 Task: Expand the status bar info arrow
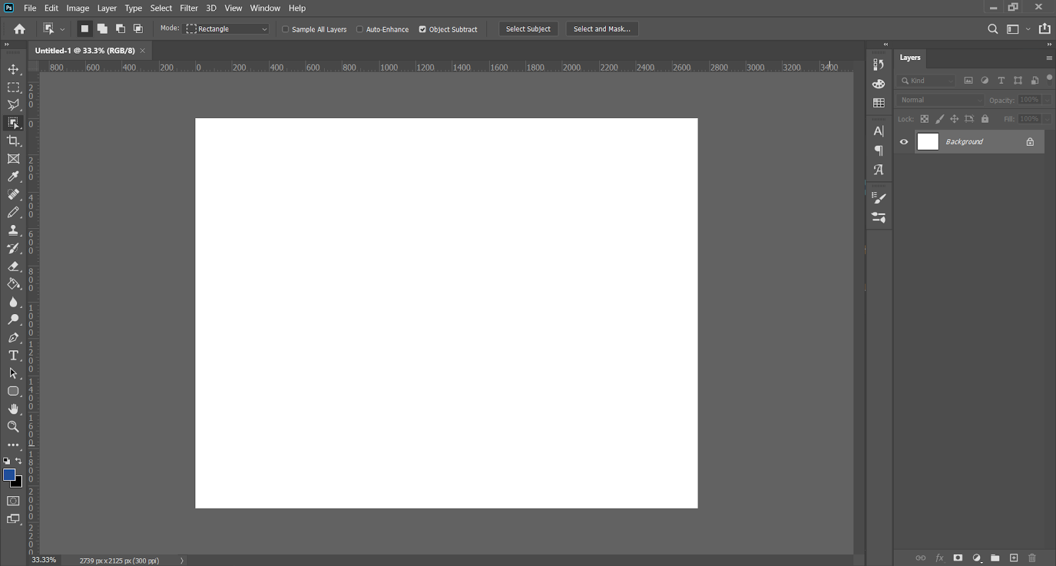[181, 561]
